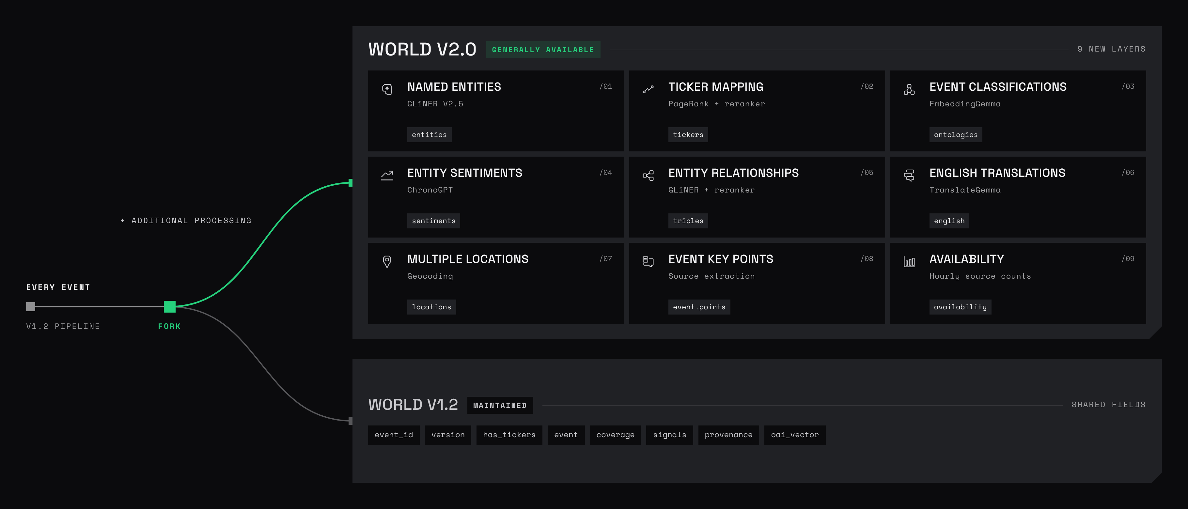Click the /05 layer number
This screenshot has height=509, width=1188.
867,172
